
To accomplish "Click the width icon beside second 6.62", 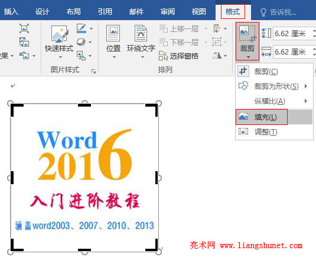I will click(x=266, y=52).
